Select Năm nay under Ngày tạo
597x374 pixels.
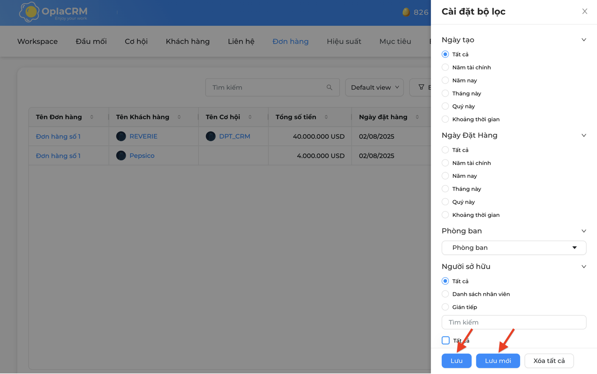(x=445, y=80)
